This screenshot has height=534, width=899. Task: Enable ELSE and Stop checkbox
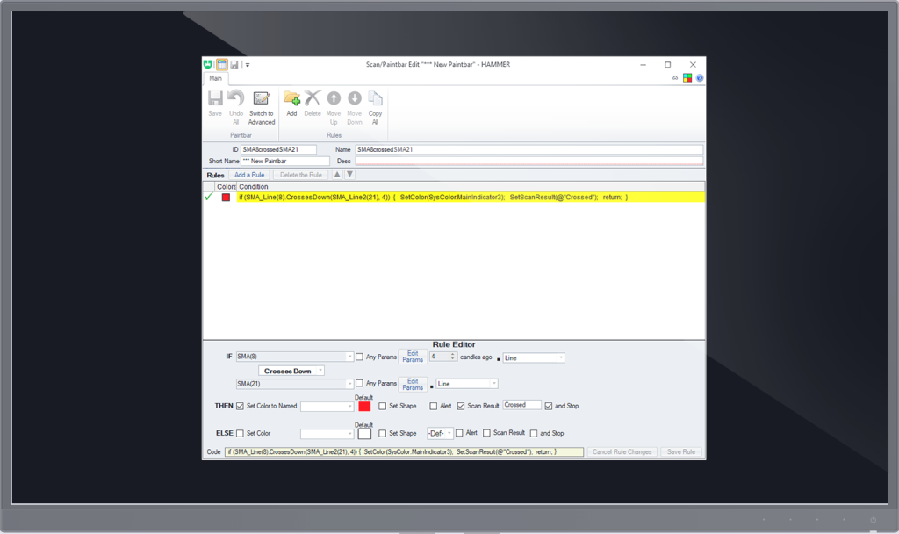tap(534, 434)
